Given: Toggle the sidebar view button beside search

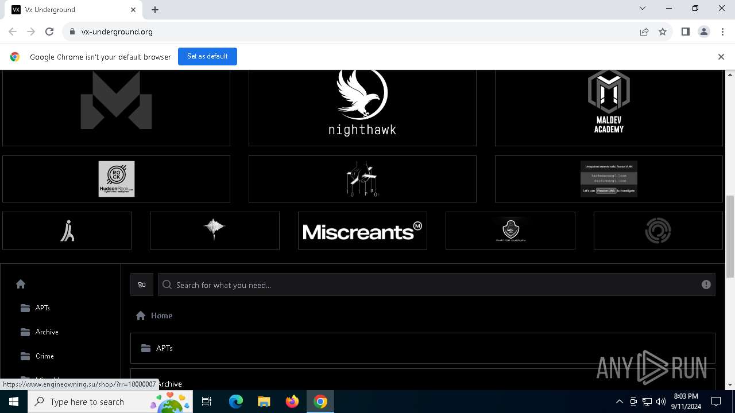Looking at the screenshot, I should [x=142, y=285].
